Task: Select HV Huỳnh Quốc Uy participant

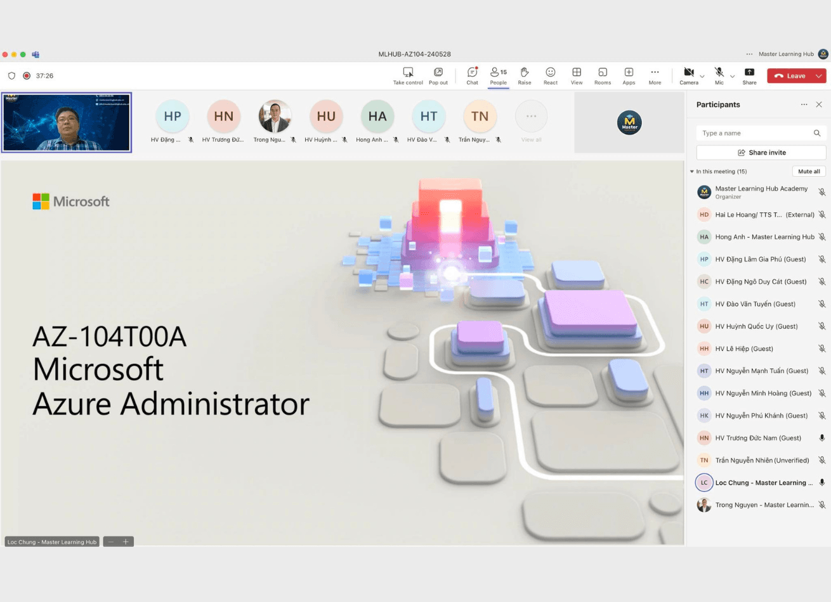Action: [x=761, y=326]
